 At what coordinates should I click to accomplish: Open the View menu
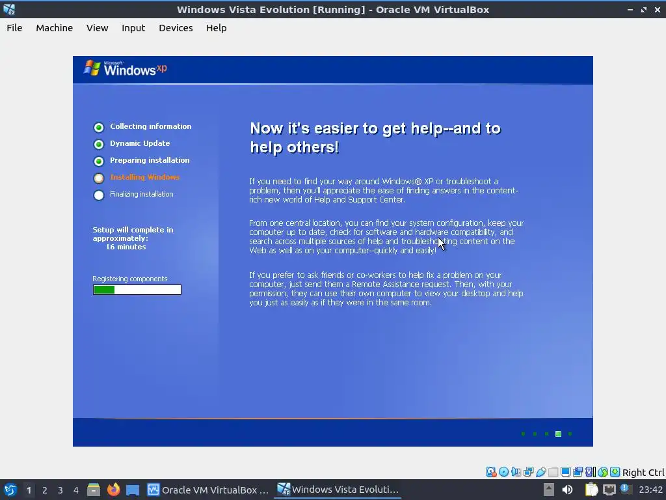tap(98, 28)
